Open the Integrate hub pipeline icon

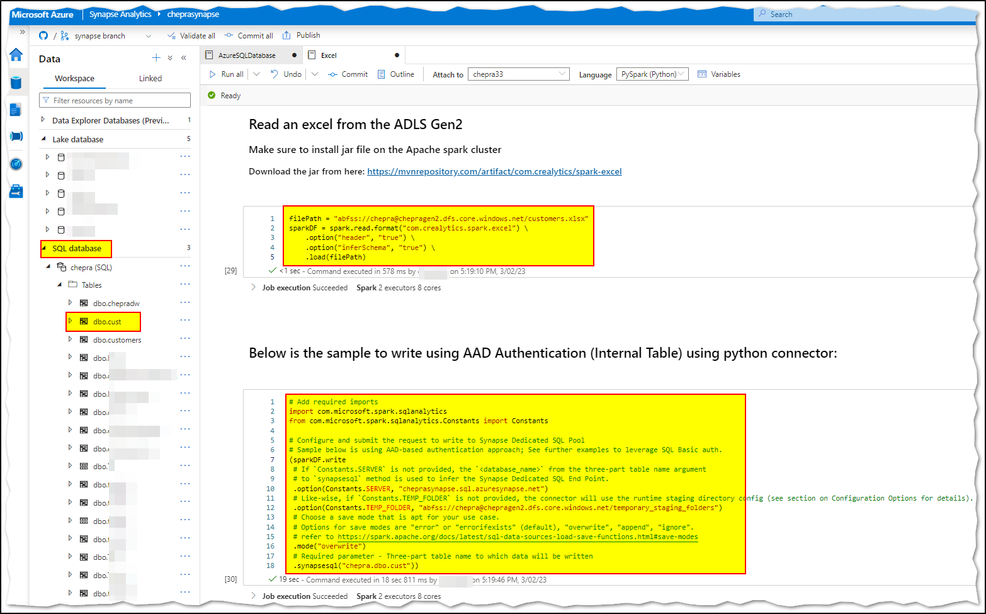(x=16, y=137)
